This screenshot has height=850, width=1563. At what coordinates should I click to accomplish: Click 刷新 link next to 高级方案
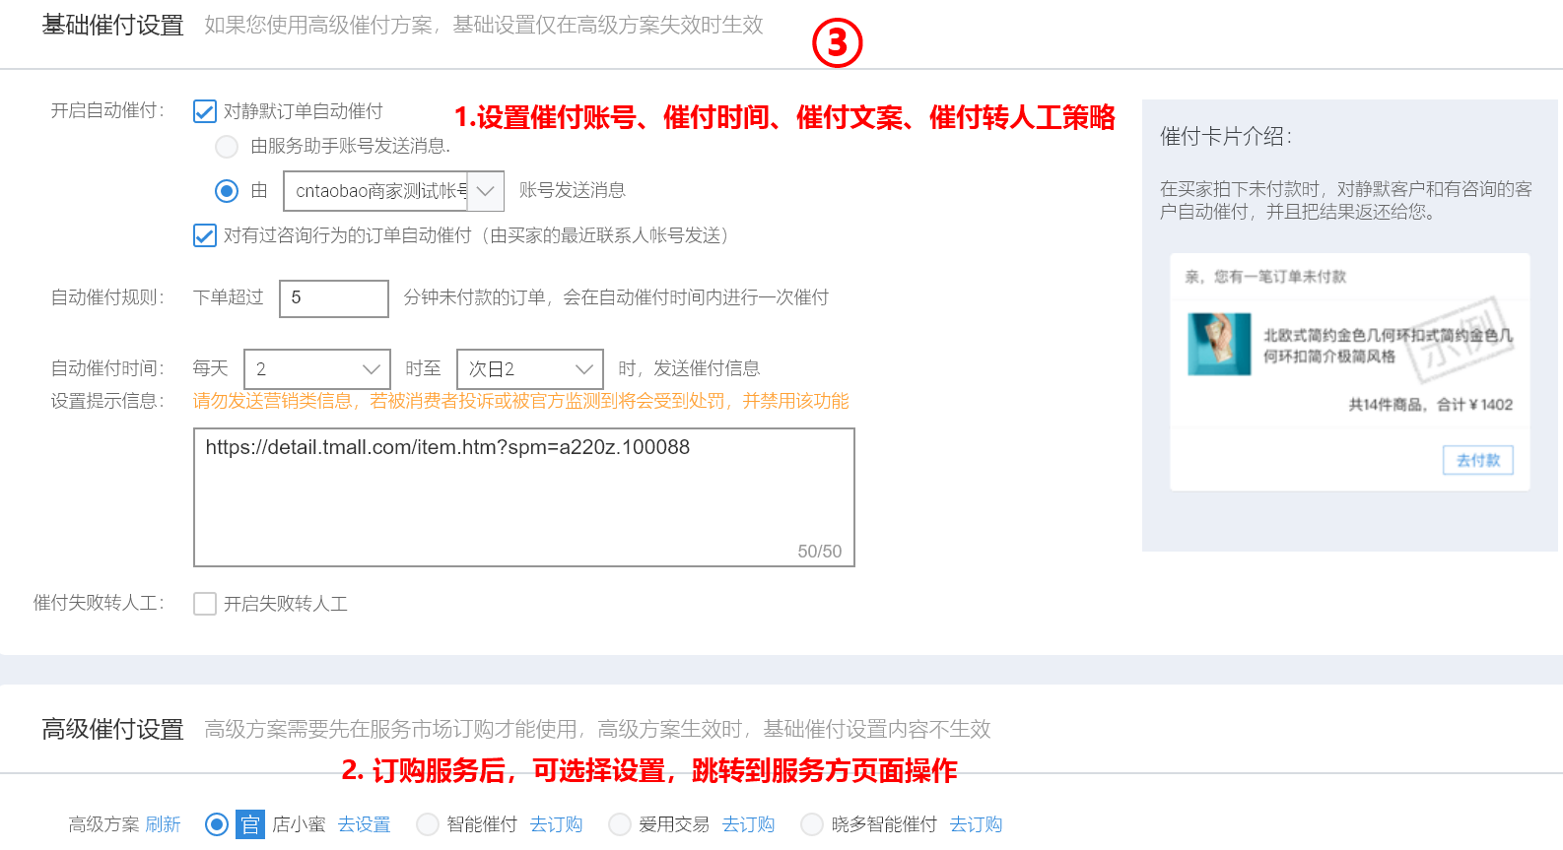click(164, 824)
